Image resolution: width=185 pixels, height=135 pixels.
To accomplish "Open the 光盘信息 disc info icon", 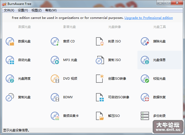I will click(145, 60).
